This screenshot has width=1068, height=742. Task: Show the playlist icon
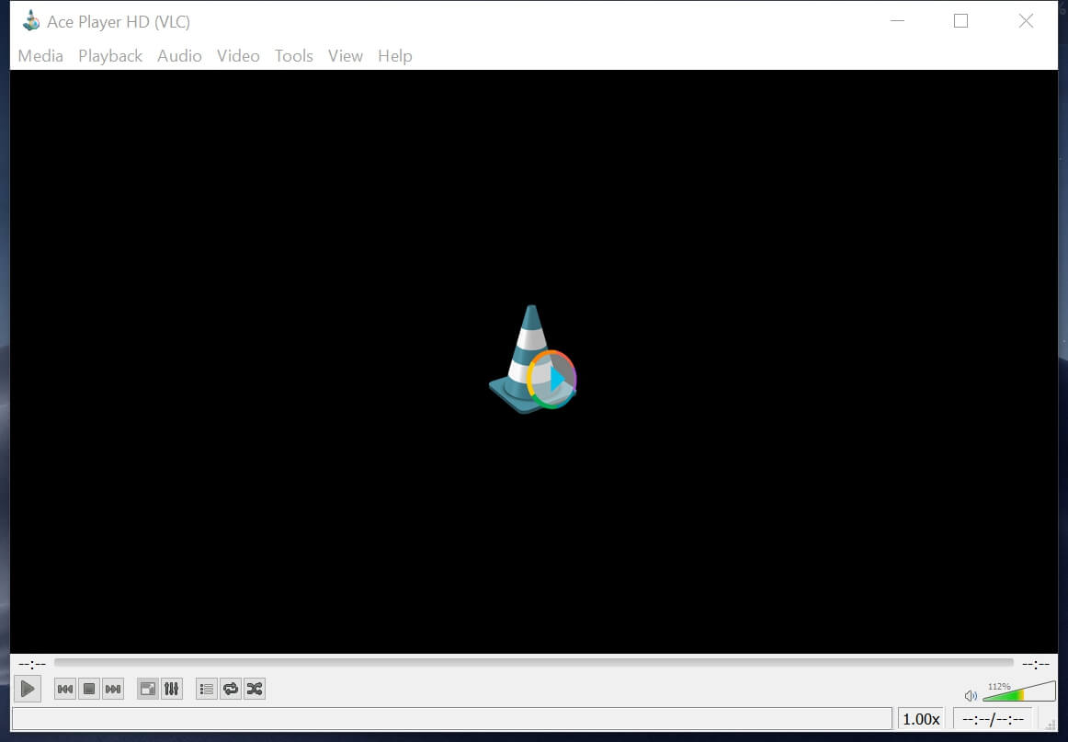(x=207, y=689)
